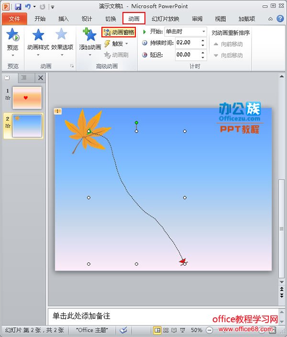Click the green rotation handle
Viewport: 287px width, 337px height.
pyautogui.click(x=136, y=123)
